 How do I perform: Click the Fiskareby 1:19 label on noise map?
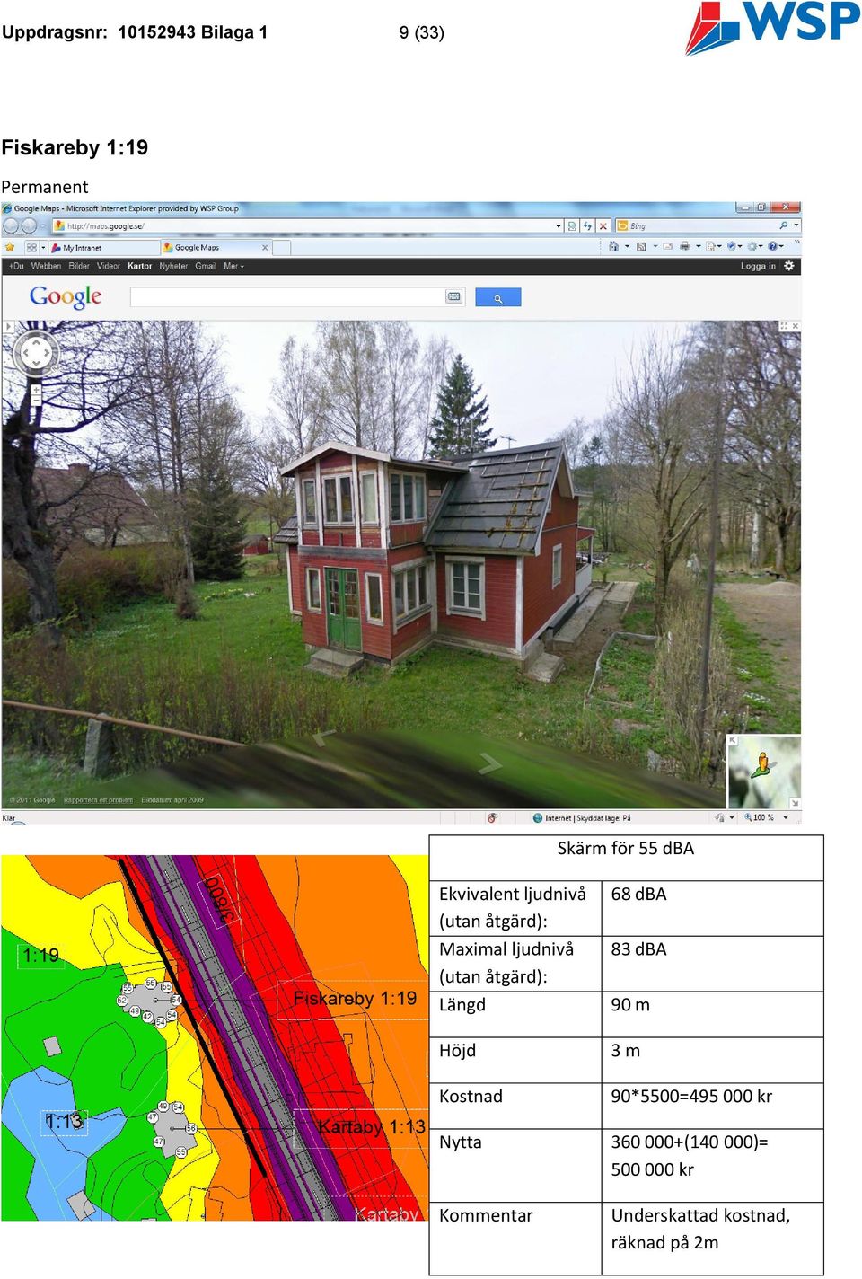pyautogui.click(x=355, y=999)
